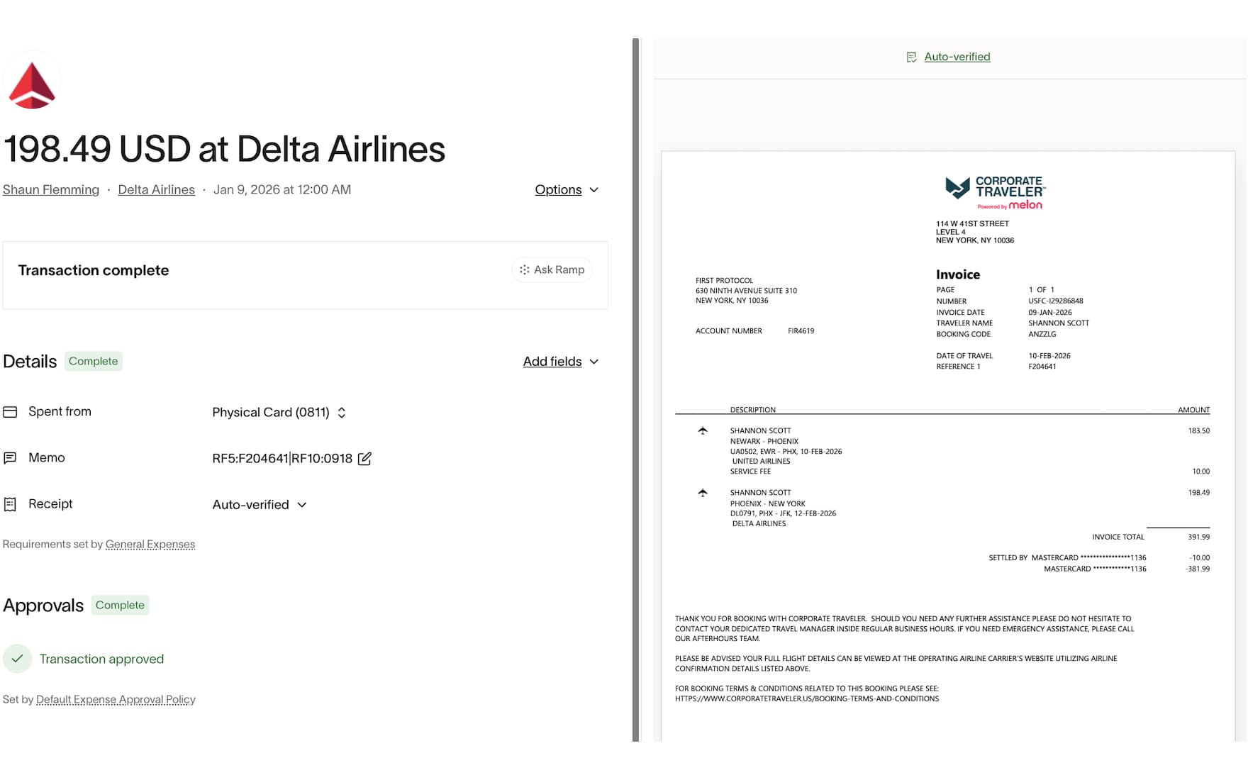Click the green checkmark beside Transaction approved

coord(17,659)
